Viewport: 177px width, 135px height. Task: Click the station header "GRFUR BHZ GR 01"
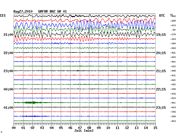pyautogui.click(x=53, y=11)
